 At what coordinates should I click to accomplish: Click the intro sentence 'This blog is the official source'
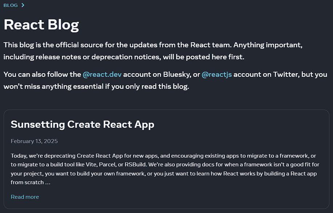point(153,45)
